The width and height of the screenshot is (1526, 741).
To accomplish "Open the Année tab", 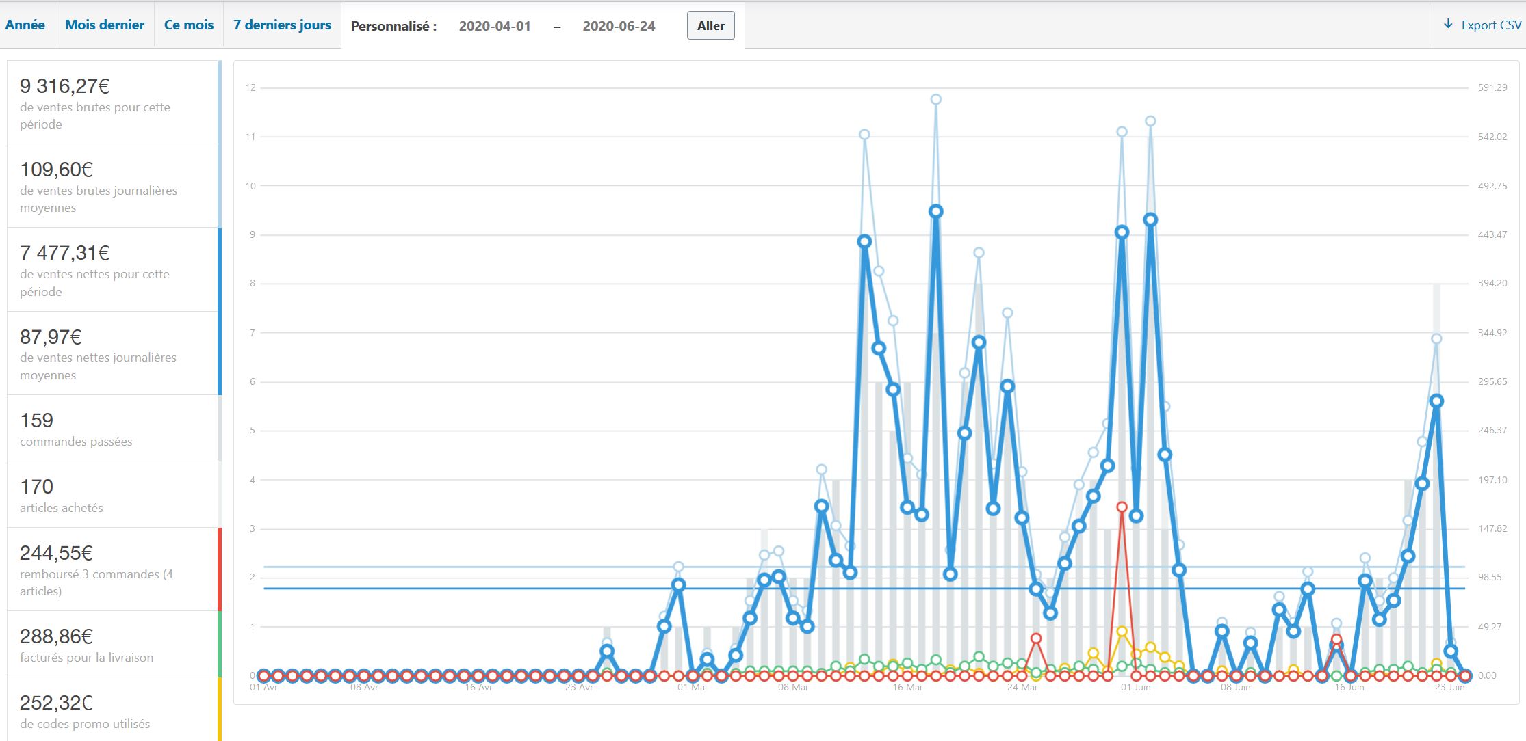I will 25,25.
